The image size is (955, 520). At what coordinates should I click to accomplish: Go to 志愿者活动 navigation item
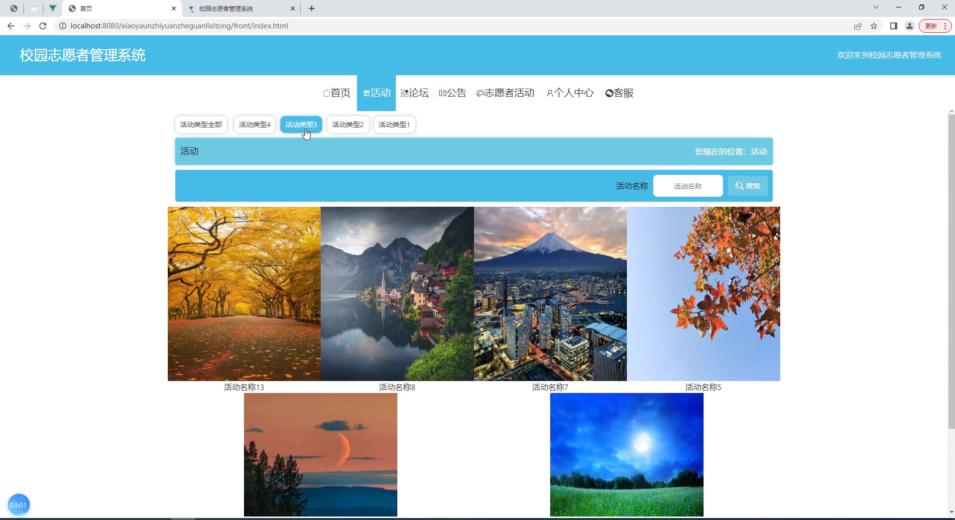[x=505, y=93]
